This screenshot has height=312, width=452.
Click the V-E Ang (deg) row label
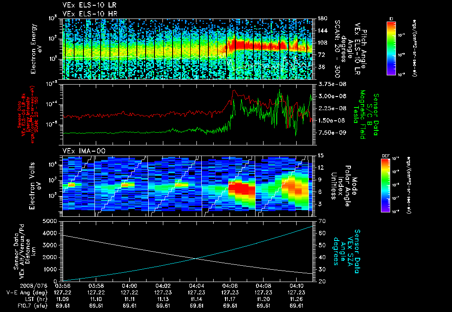(x=26, y=293)
